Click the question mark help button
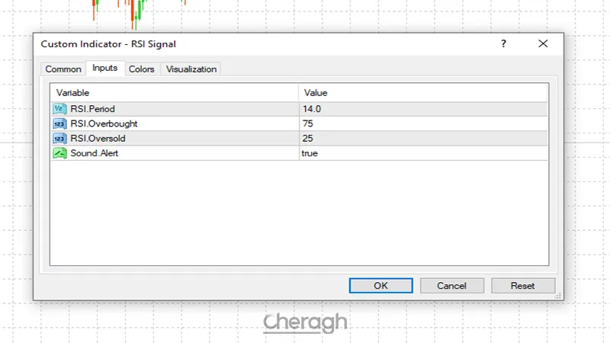Image resolution: width=610 pixels, height=343 pixels. (x=503, y=44)
